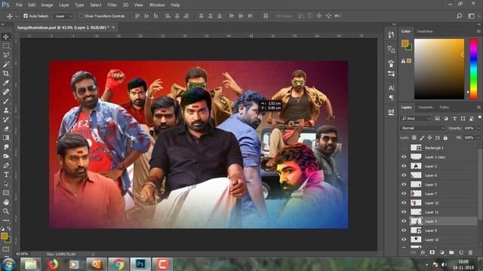
Task: Hide the Layer 1 copy layer
Action: coord(404,157)
